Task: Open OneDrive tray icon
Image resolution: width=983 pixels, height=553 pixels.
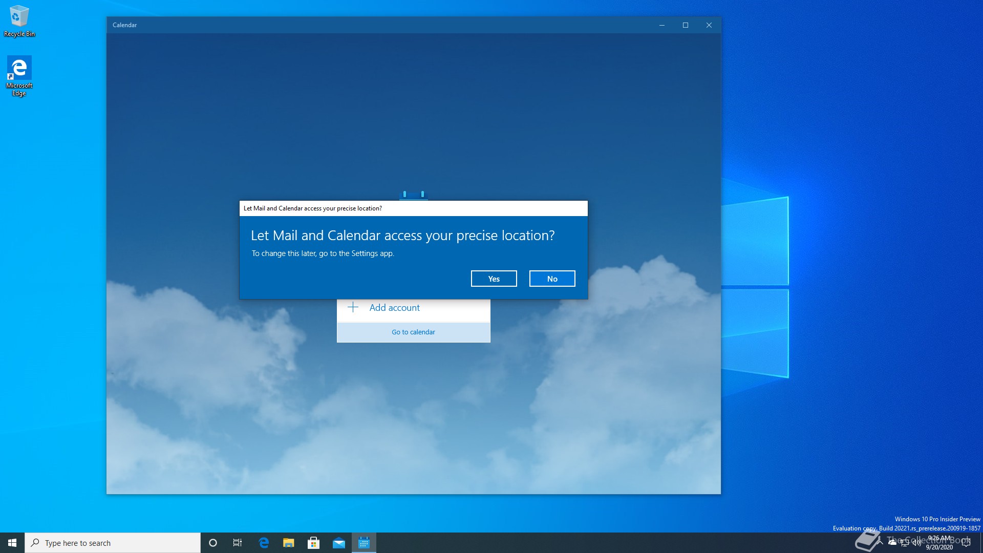Action: click(x=892, y=543)
